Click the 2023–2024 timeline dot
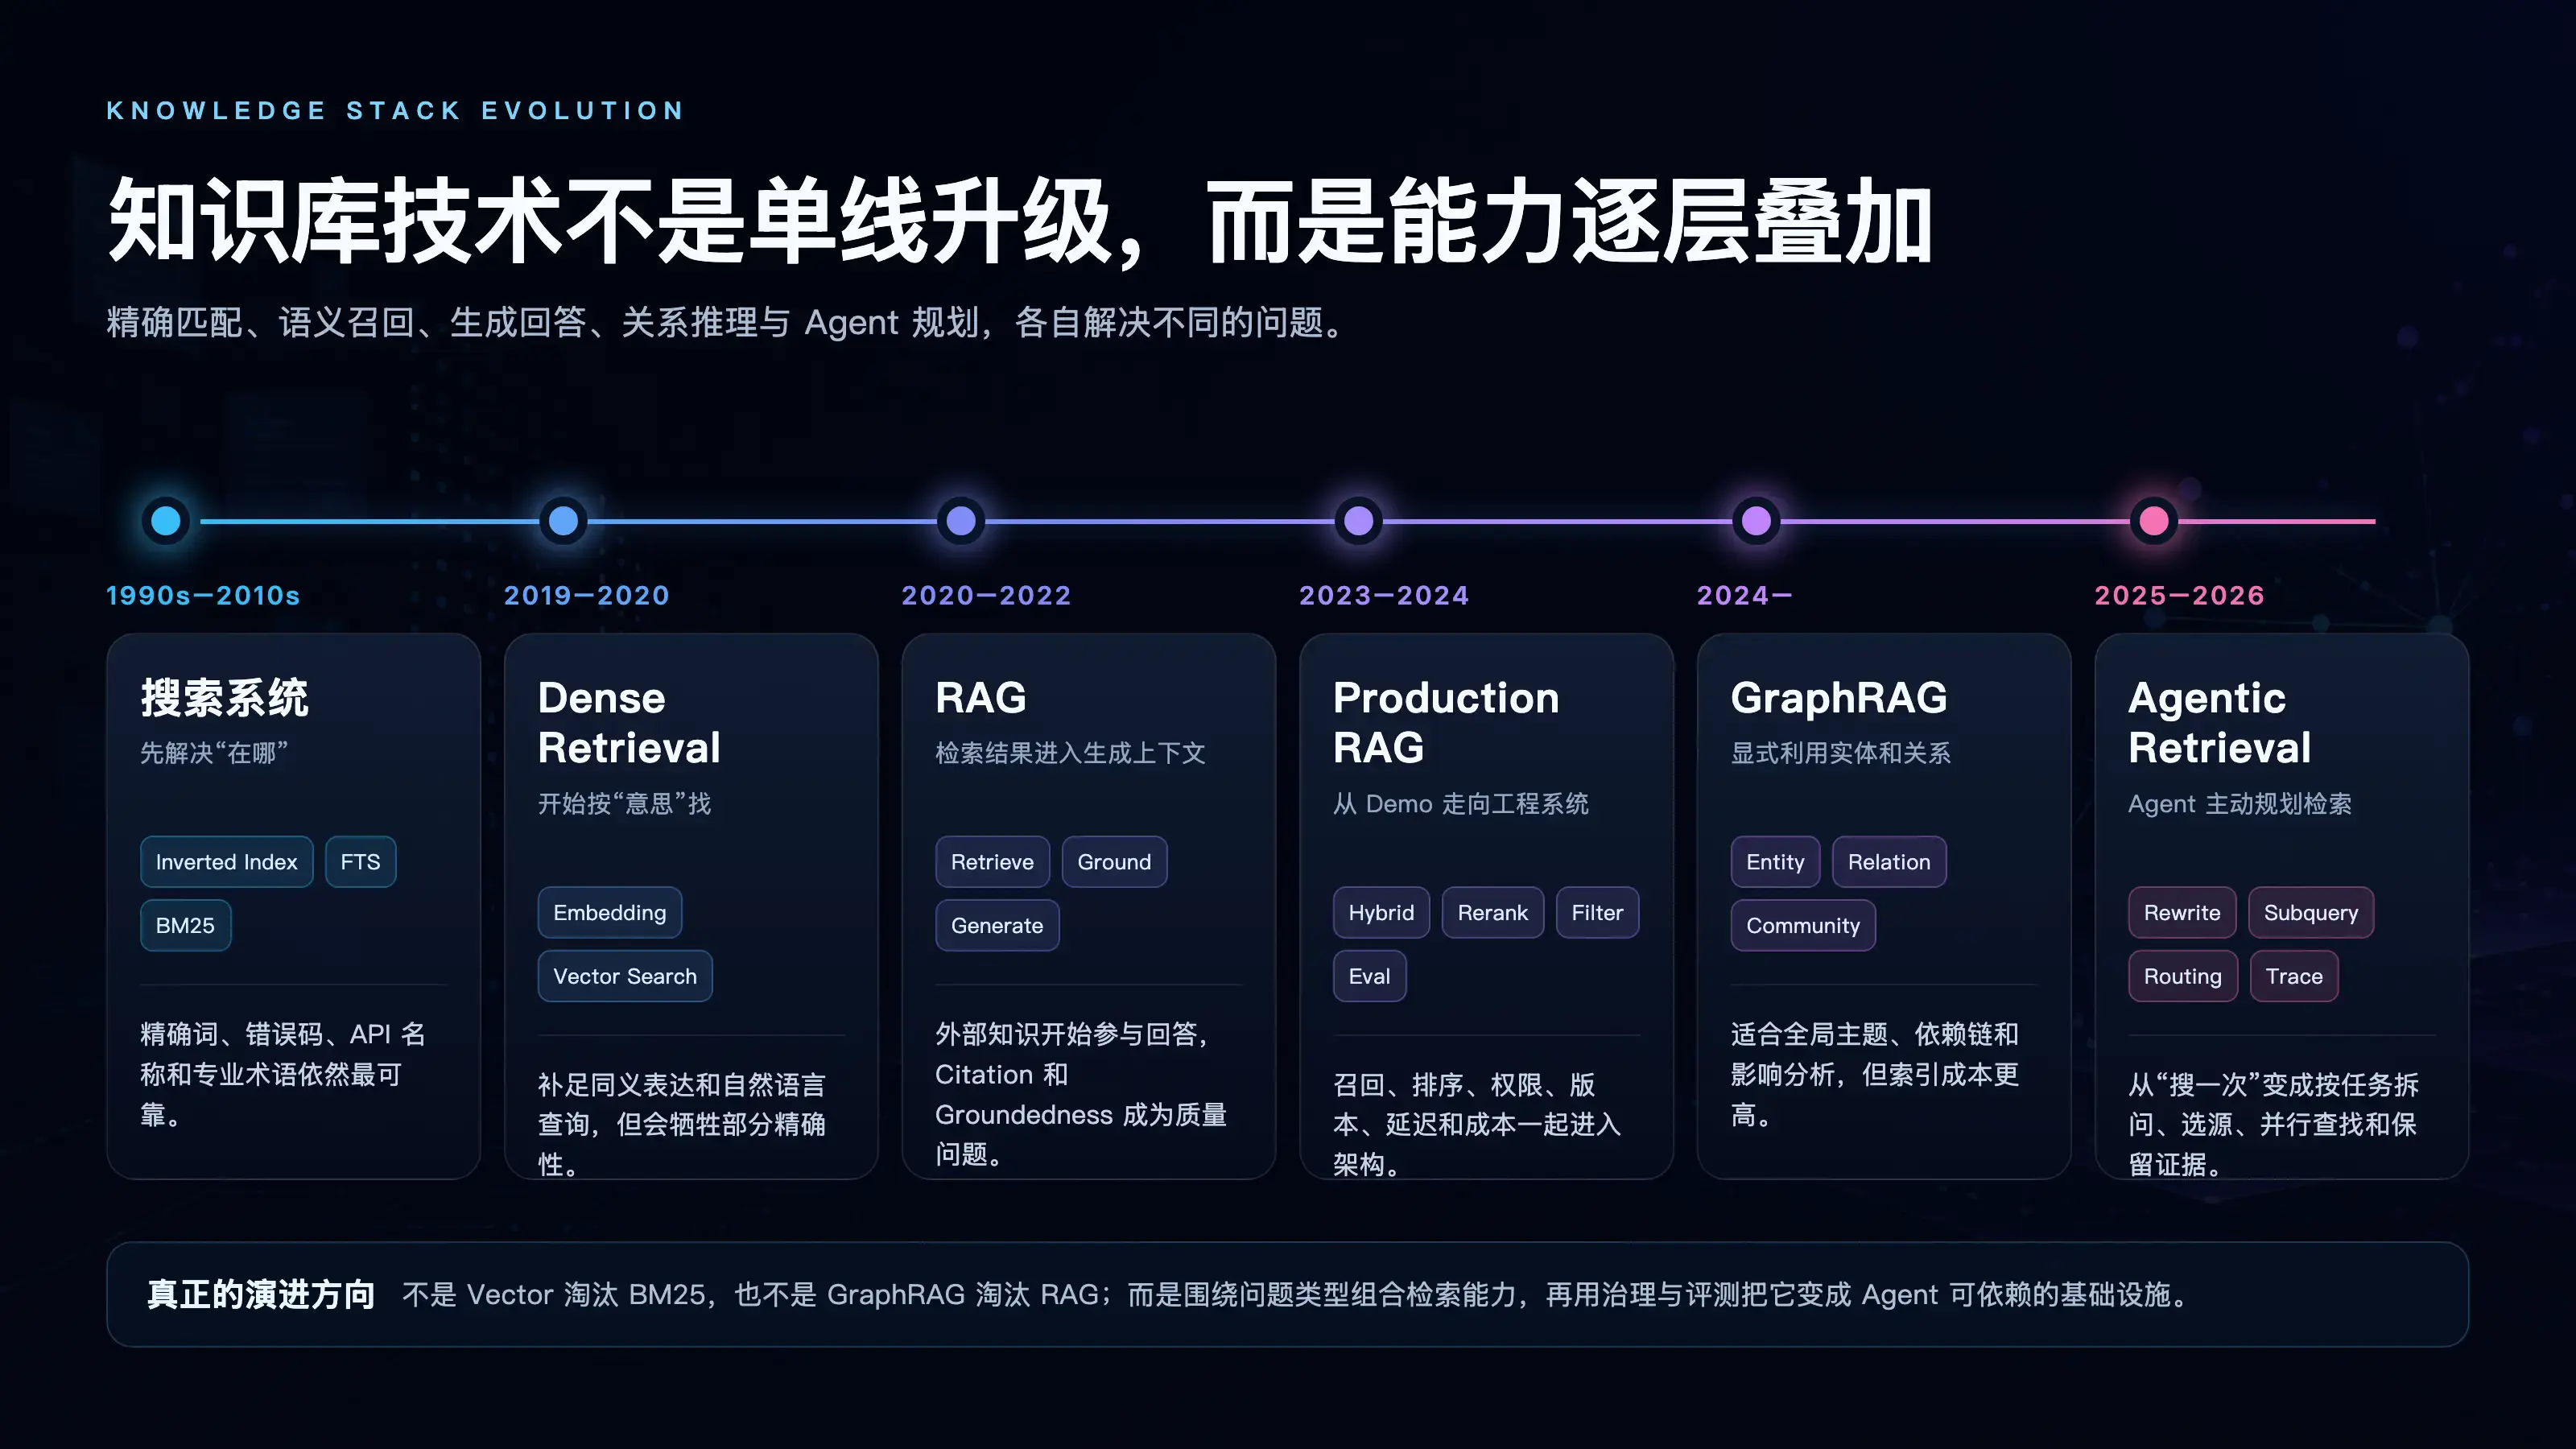 pos(1358,520)
